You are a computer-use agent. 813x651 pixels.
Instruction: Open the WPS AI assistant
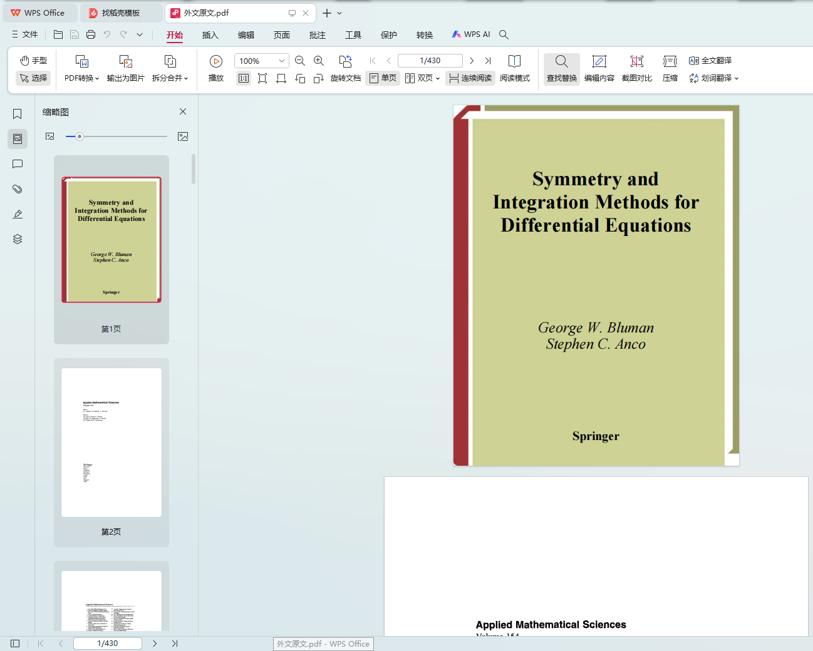pyautogui.click(x=471, y=34)
